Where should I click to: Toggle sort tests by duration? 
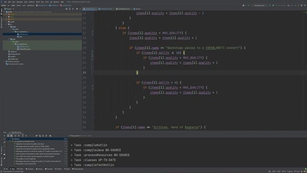(x=19, y=136)
